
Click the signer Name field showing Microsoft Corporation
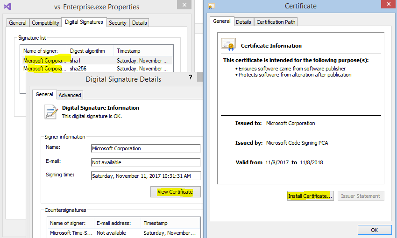(146, 148)
